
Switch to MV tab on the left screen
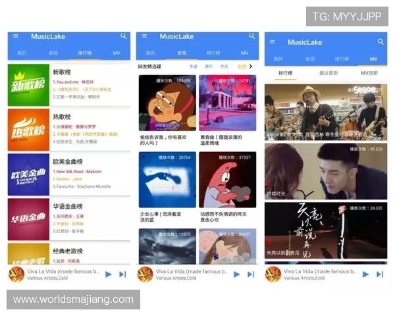tap(117, 53)
